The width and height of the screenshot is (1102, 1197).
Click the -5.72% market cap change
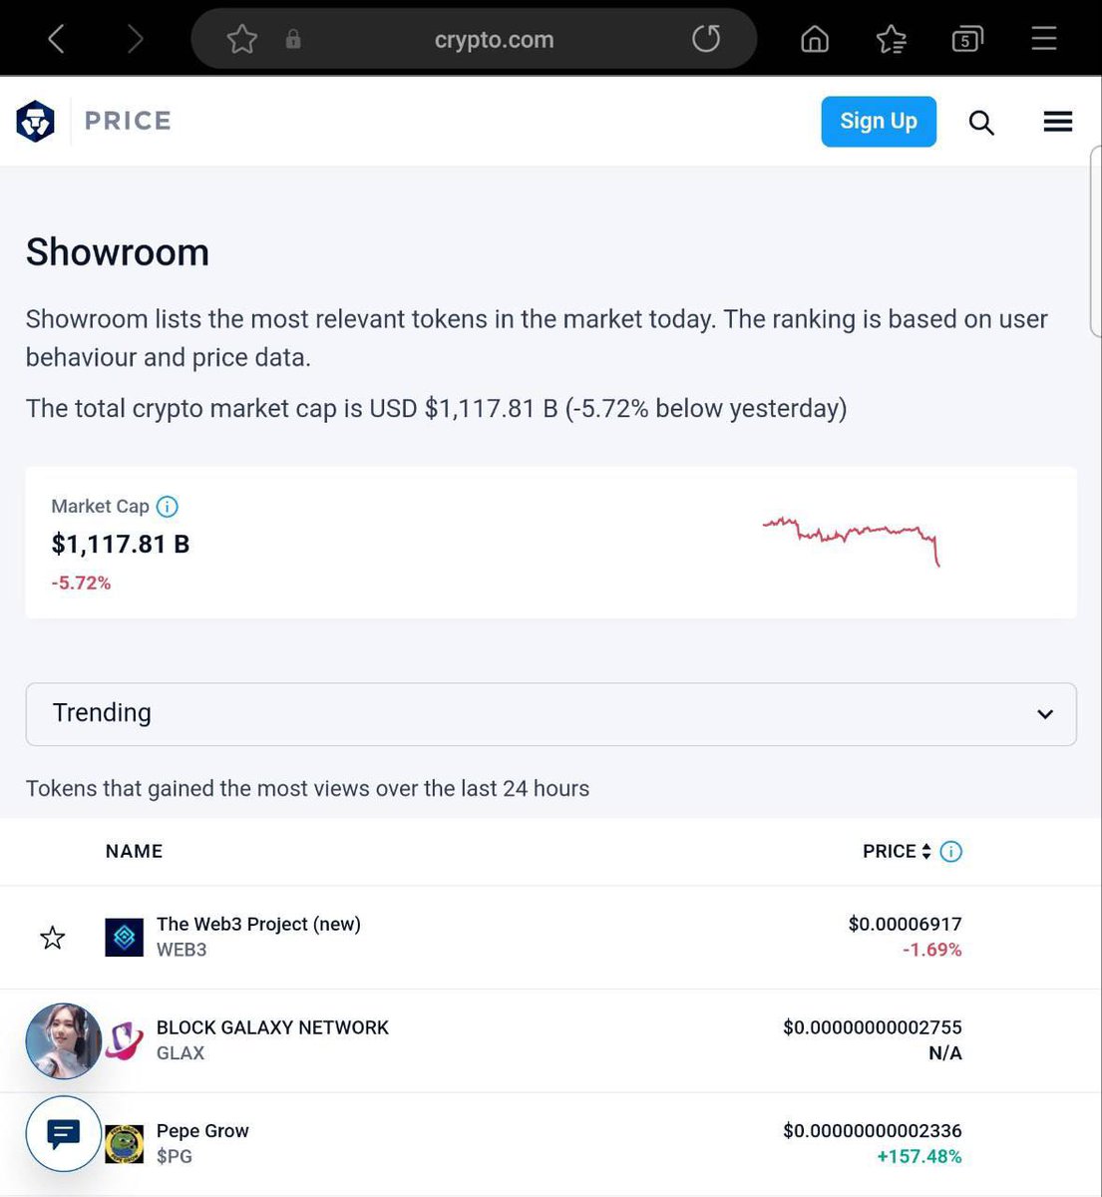(x=81, y=584)
